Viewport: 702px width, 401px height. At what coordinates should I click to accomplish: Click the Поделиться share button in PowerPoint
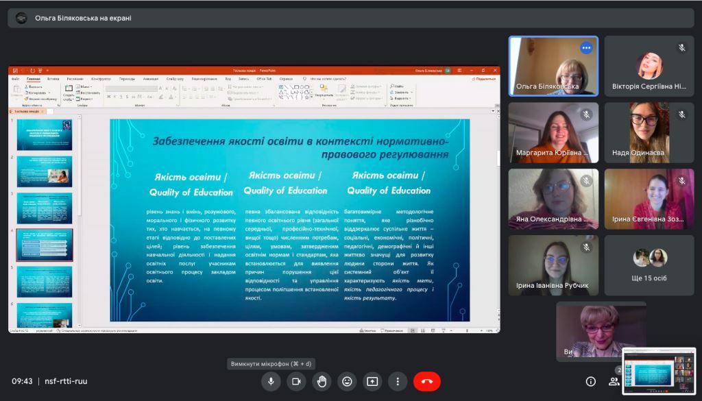click(484, 79)
